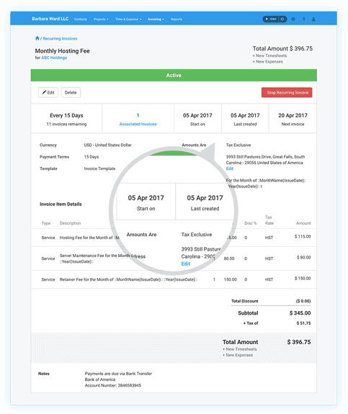
Task: Open settings via the gear icon
Action: pyautogui.click(x=293, y=19)
